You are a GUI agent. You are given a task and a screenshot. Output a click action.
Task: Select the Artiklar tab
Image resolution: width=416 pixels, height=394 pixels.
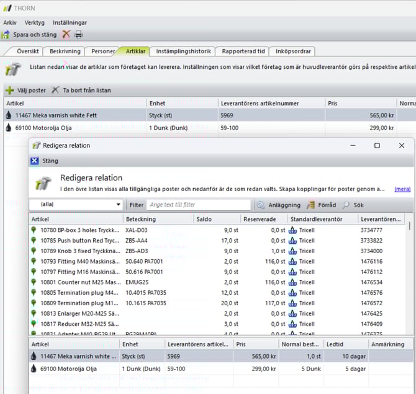tap(135, 51)
